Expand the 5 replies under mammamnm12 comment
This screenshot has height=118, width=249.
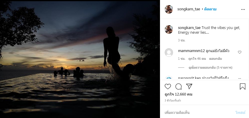coord(210,67)
